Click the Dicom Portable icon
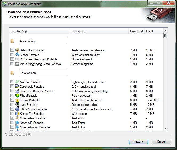 pyautogui.click(x=17, y=55)
